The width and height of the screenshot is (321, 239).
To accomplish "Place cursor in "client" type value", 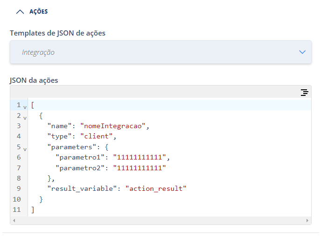I will [96, 136].
